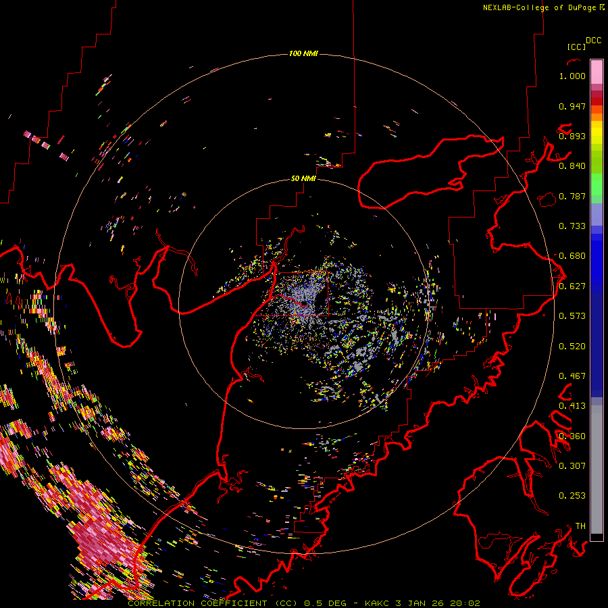Click the DCC legend header label
608x608 pixels.
pos(594,41)
